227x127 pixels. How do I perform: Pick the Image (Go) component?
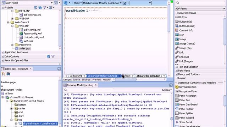pos(185,48)
